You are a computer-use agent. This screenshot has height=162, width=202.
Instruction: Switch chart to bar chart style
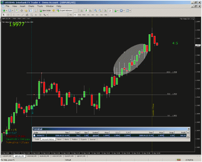(x=81, y=11)
